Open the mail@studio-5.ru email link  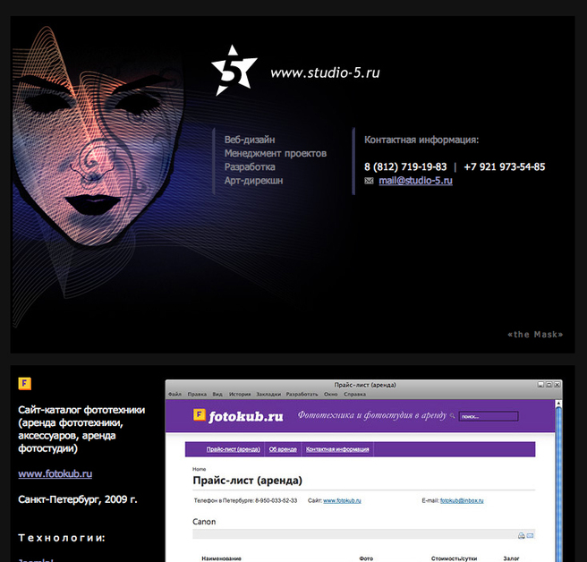coord(415,181)
